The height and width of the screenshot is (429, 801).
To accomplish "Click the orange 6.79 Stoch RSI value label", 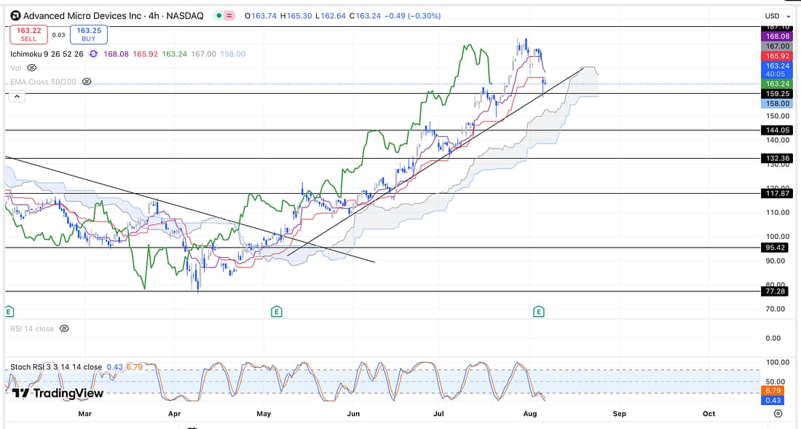I will pyautogui.click(x=775, y=390).
